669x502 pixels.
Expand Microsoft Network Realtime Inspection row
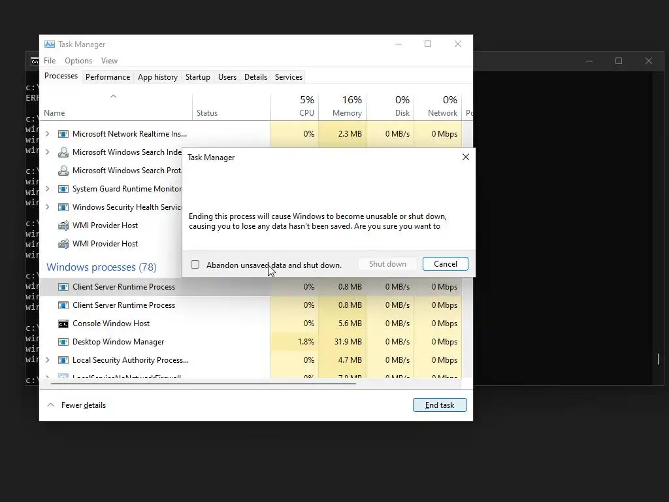pos(47,133)
